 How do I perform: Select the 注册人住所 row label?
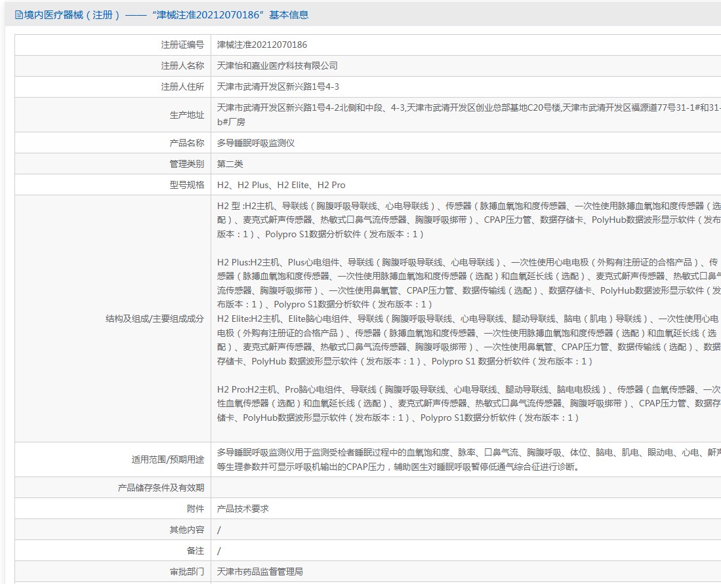coord(182,87)
